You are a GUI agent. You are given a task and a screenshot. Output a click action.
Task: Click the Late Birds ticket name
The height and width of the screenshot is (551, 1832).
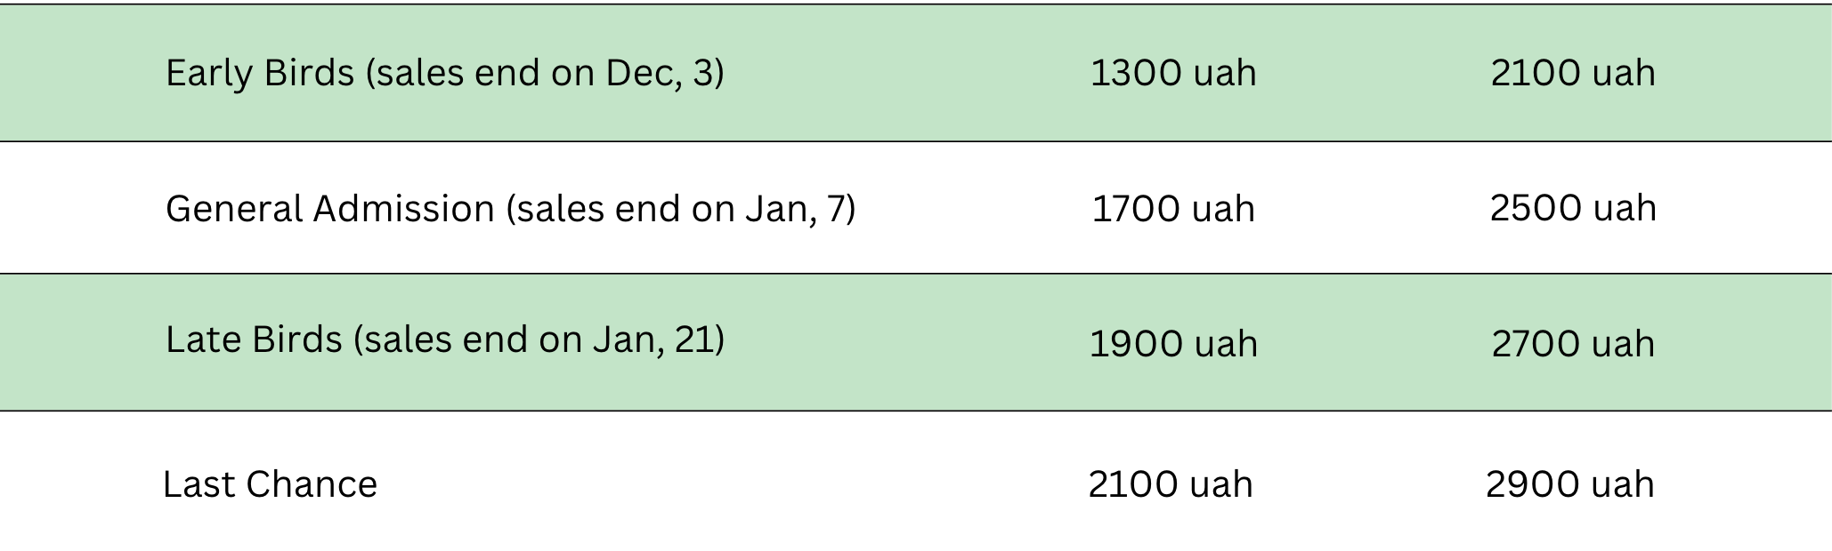point(254,339)
